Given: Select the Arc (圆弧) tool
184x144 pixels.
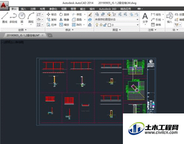Looking at the screenshot, I should point(31,18).
